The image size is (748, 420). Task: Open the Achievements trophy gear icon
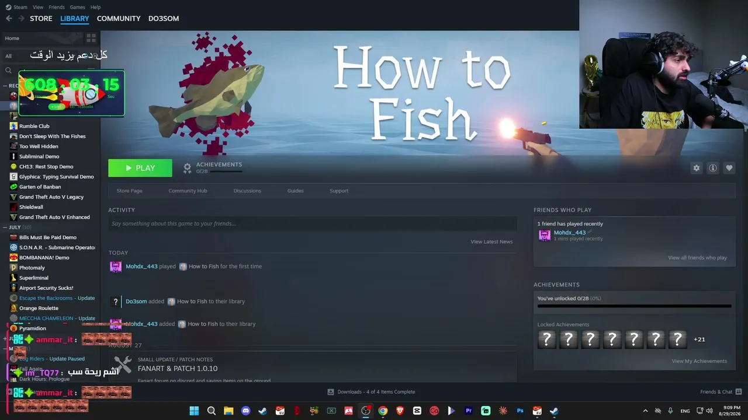(187, 168)
